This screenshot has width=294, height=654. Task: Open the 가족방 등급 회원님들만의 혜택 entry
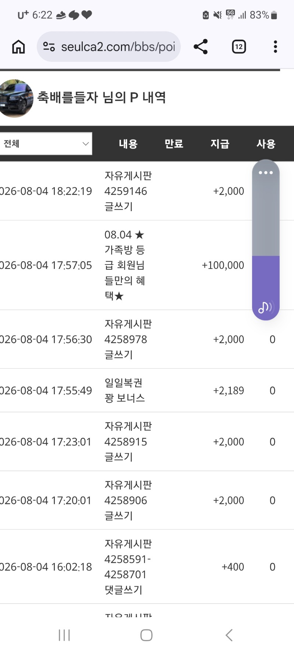click(125, 265)
